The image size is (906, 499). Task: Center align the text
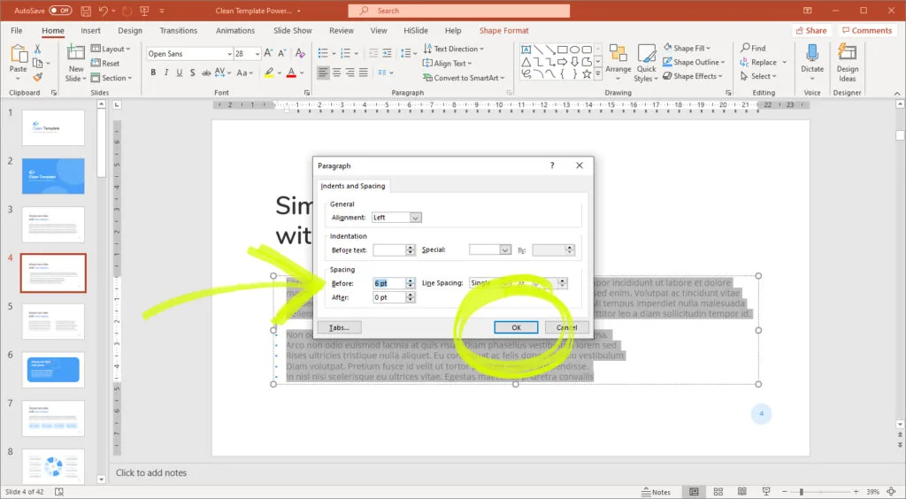coord(336,73)
